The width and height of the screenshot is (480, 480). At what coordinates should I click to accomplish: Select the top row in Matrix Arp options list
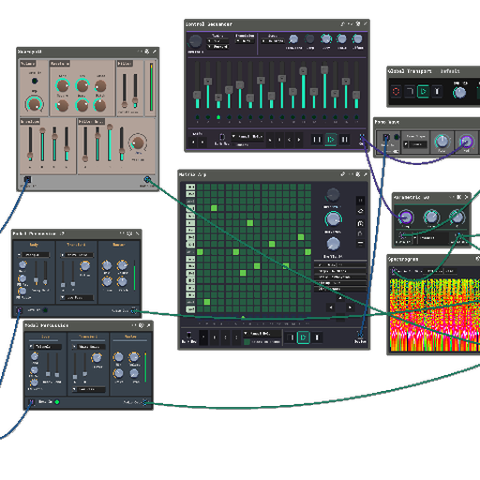340,265
